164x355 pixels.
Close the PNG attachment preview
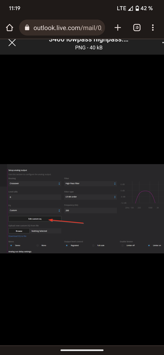[12, 42]
